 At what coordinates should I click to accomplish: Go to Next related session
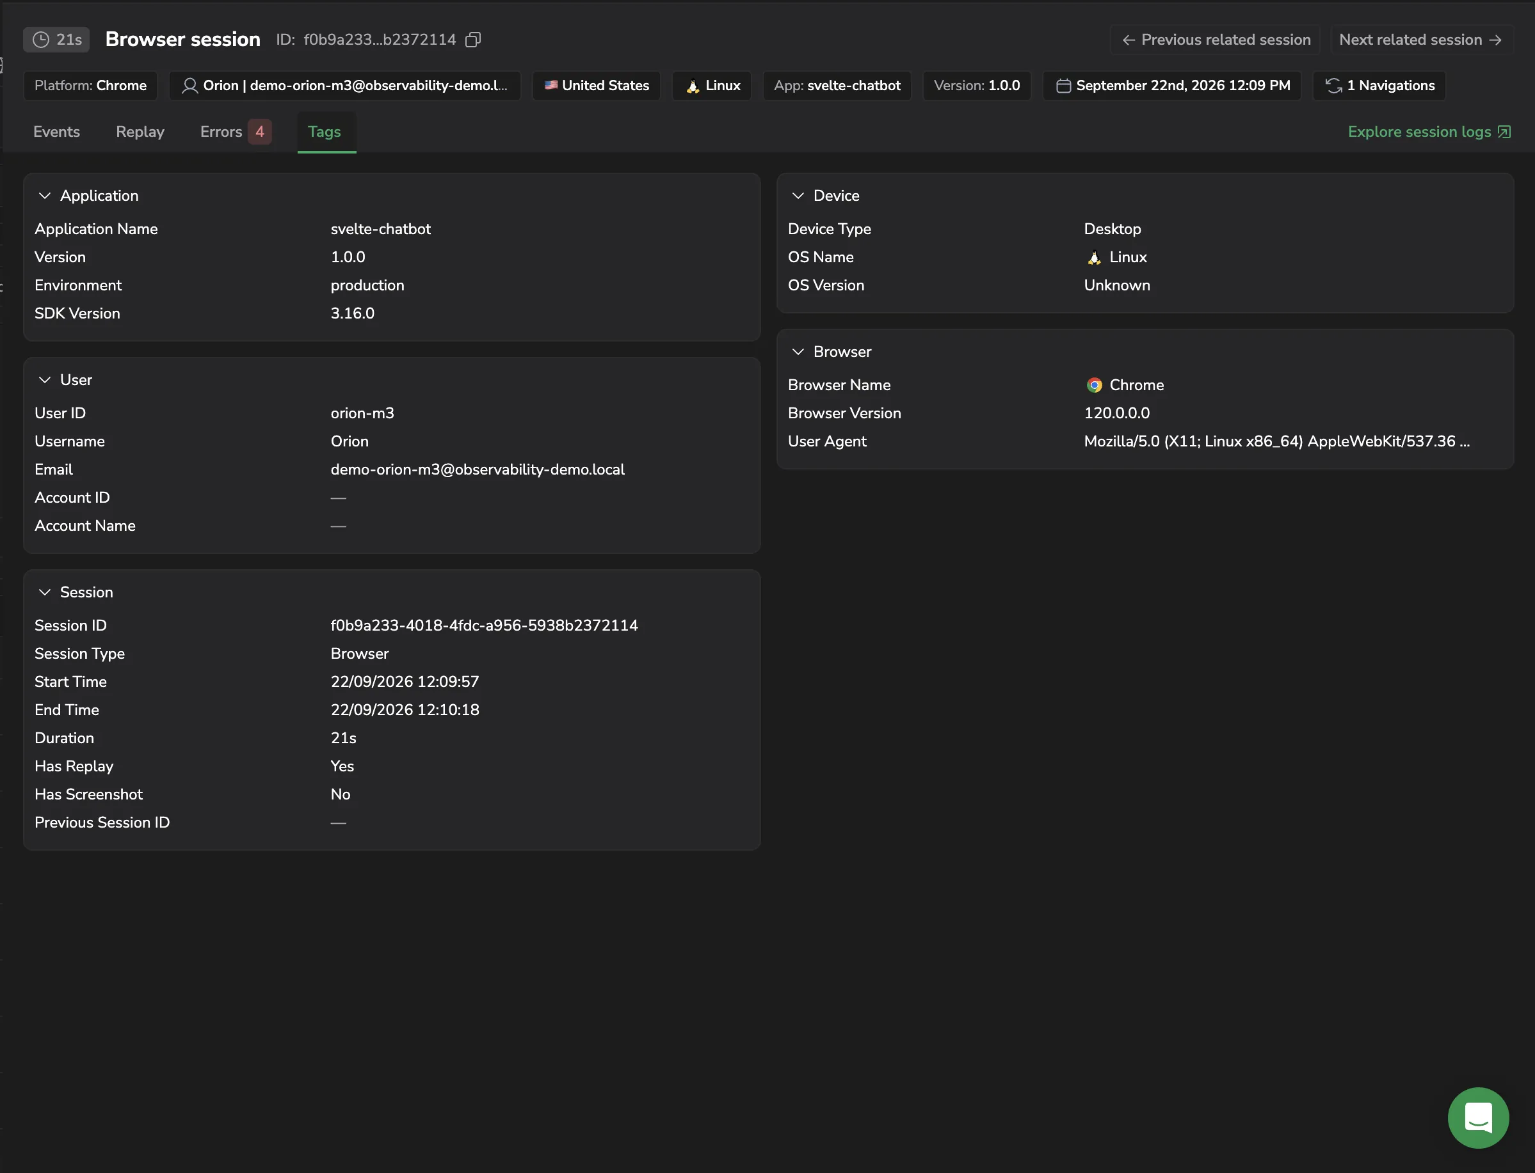pyautogui.click(x=1421, y=40)
